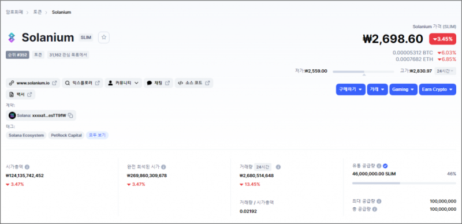Add Solanium to watchlist with star icon
Screen dimensions: 462x224
[x=104, y=38]
